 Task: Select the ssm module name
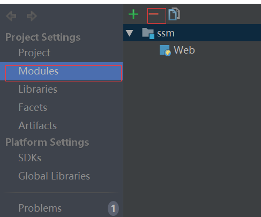click(x=166, y=33)
